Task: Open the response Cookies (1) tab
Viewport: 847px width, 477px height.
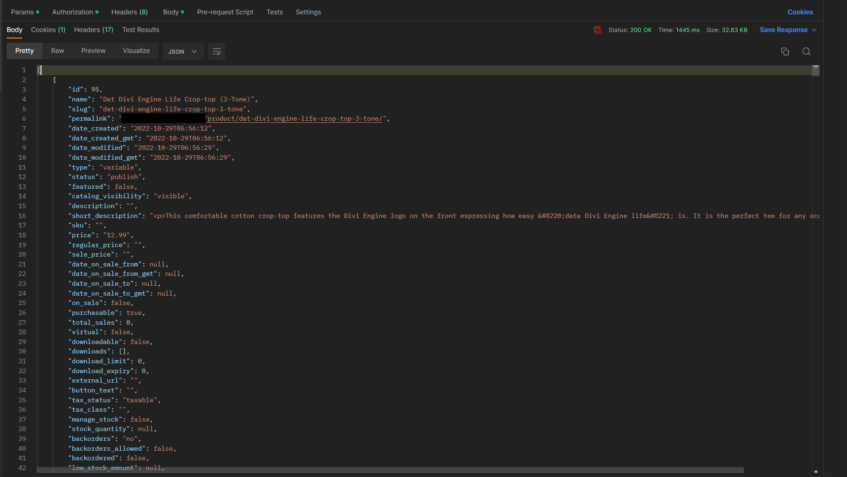Action: coord(48,30)
